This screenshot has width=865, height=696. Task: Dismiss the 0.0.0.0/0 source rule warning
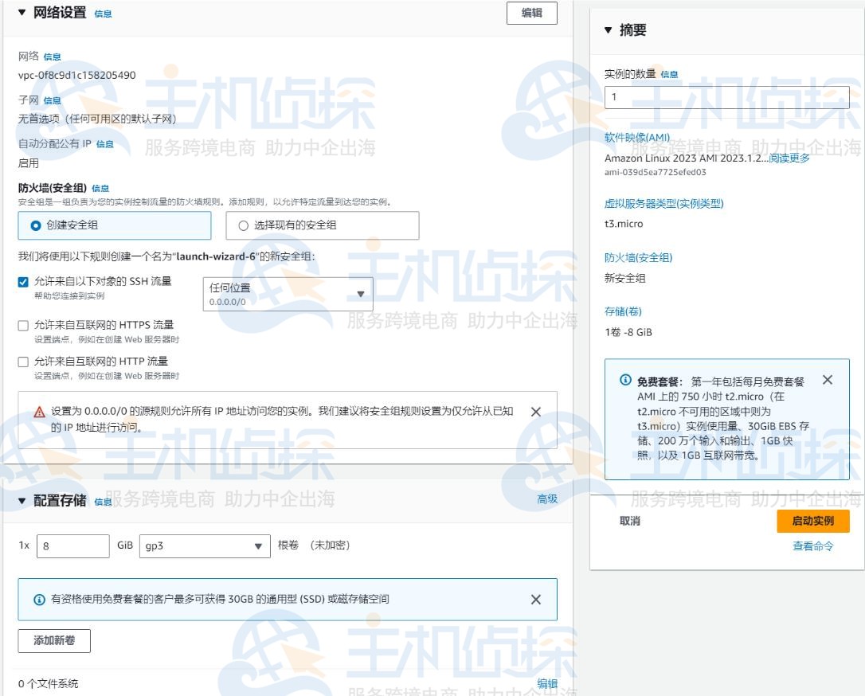point(535,412)
